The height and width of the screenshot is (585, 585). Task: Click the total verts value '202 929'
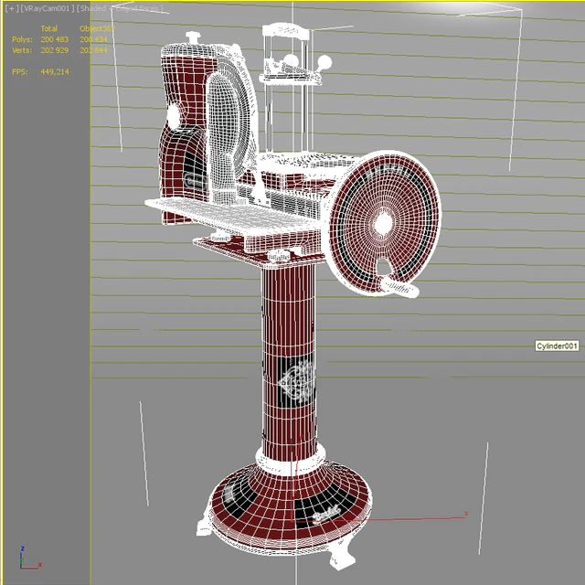pos(55,50)
